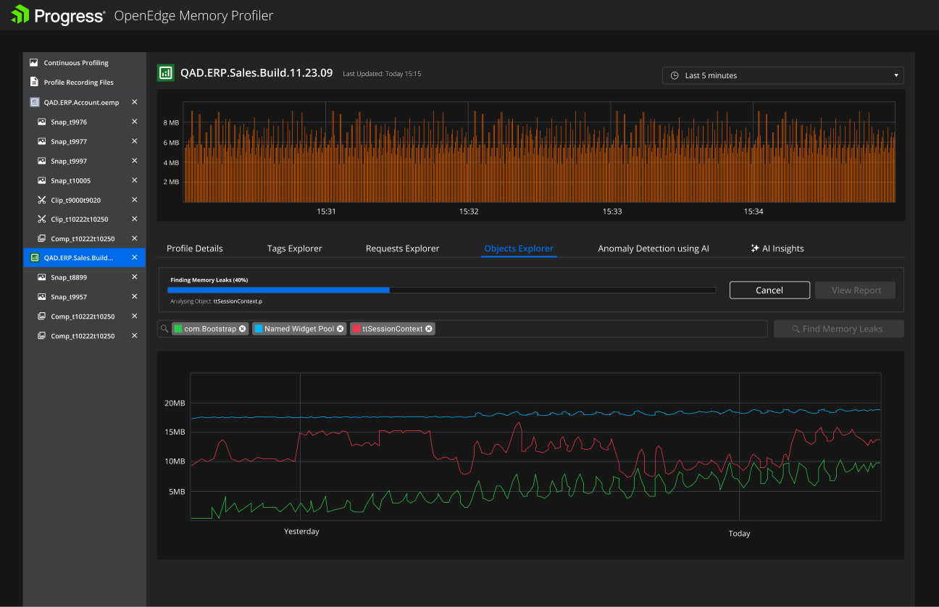Click the green profile icon beside the title
This screenshot has height=607, width=939.
click(166, 72)
